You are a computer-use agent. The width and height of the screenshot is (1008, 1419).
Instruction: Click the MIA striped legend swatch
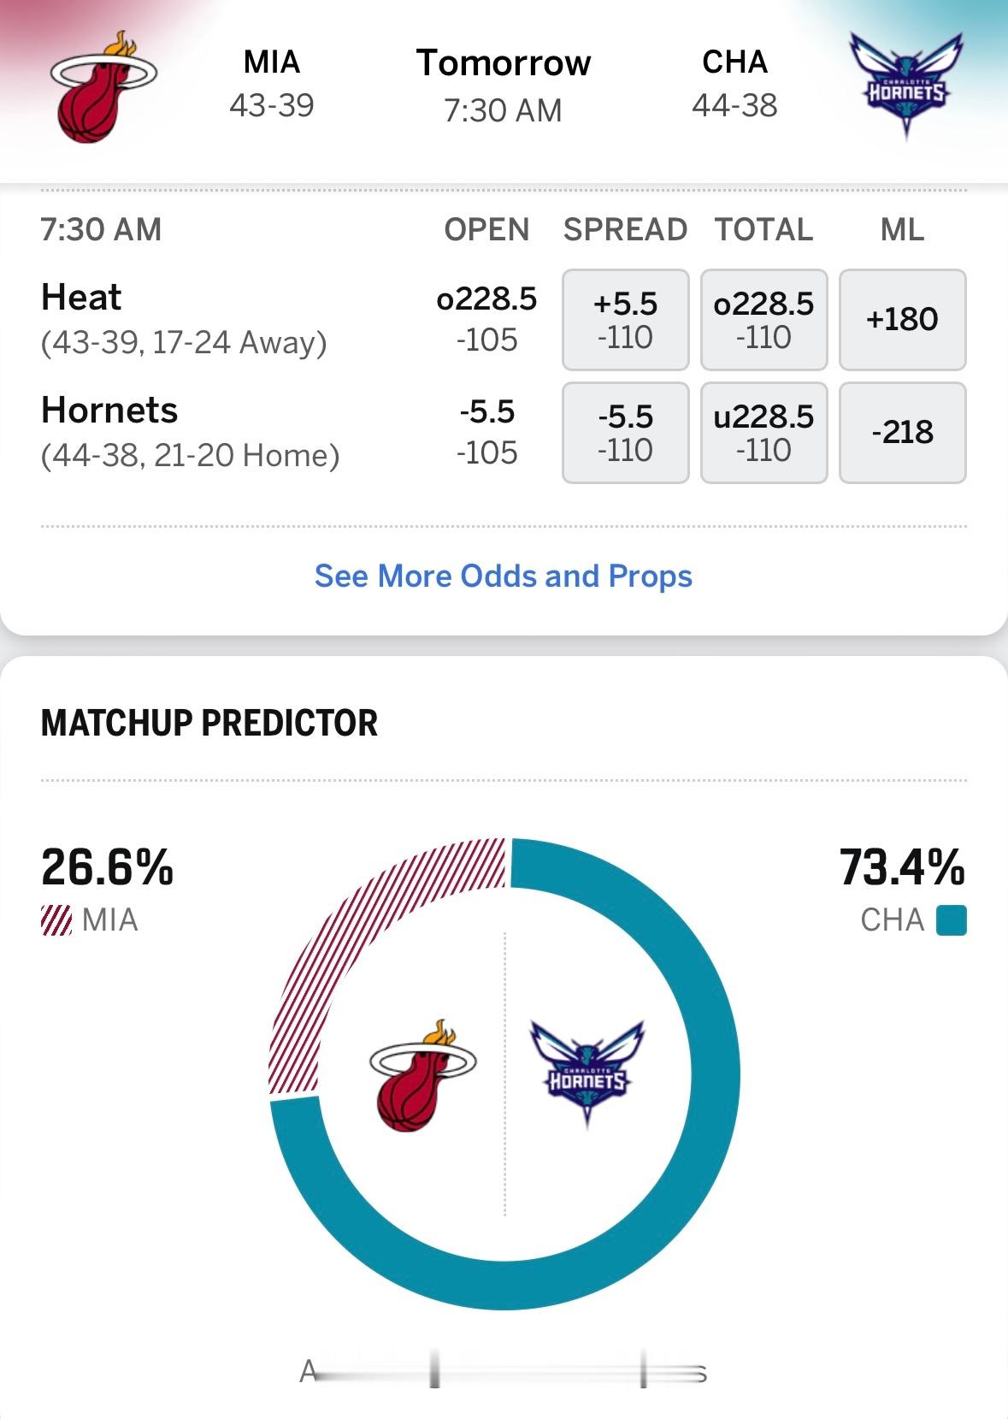(55, 921)
